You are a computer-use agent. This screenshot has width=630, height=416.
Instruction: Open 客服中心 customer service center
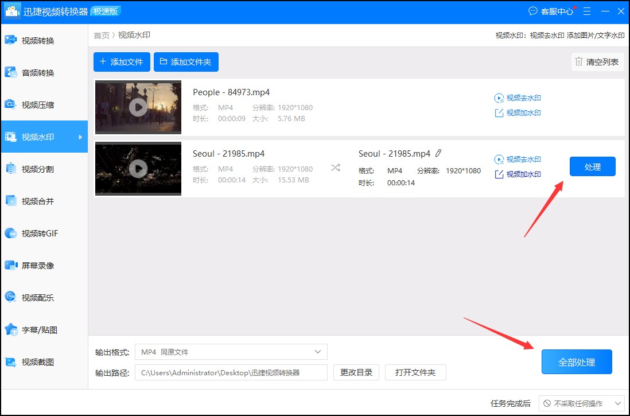click(551, 11)
